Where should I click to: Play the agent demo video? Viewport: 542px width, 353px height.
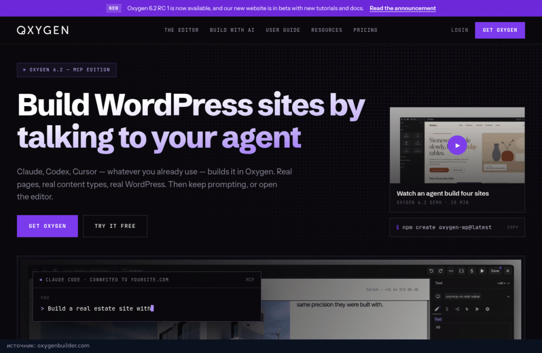tap(457, 145)
